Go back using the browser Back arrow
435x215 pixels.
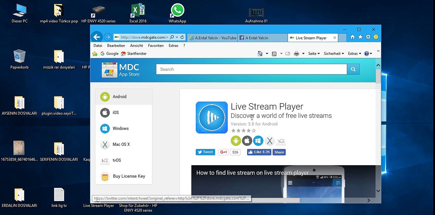click(x=96, y=37)
